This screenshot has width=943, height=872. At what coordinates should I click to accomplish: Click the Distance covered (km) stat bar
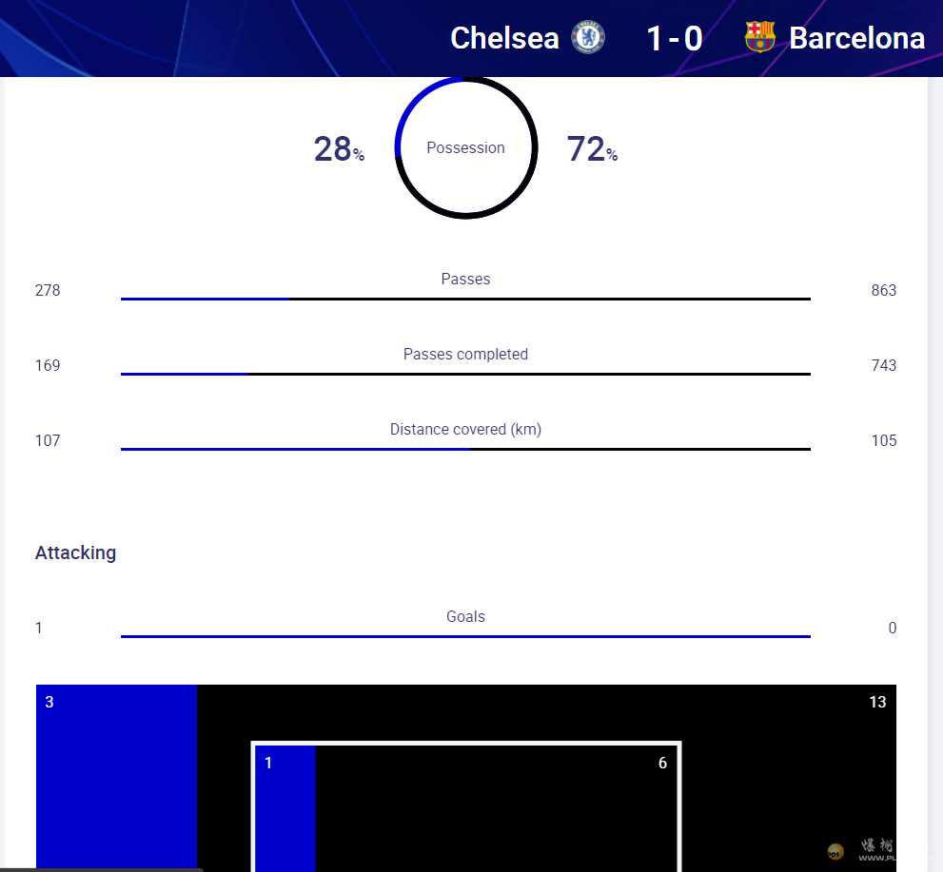[x=465, y=449]
